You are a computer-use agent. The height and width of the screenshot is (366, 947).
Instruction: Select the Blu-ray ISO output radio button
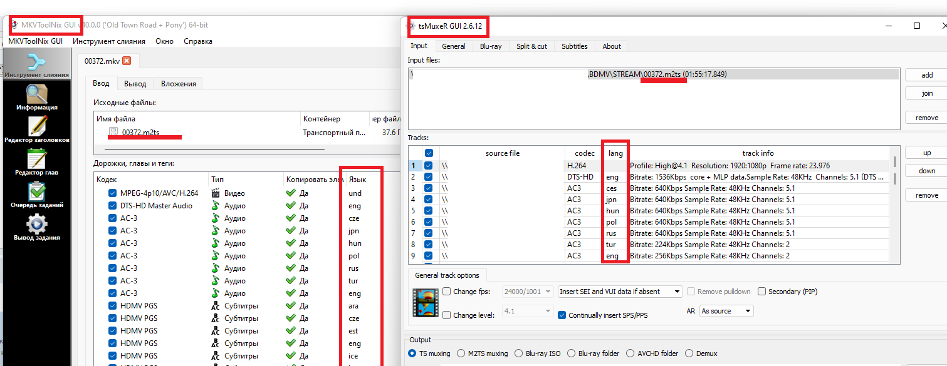(520, 353)
